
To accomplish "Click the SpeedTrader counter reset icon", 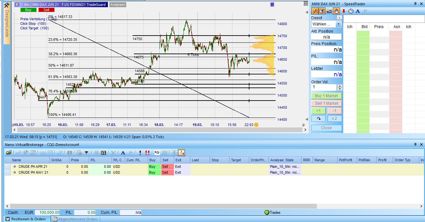I will pyautogui.click(x=329, y=11).
